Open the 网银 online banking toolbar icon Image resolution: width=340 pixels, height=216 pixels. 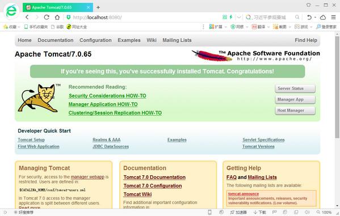(237, 27)
